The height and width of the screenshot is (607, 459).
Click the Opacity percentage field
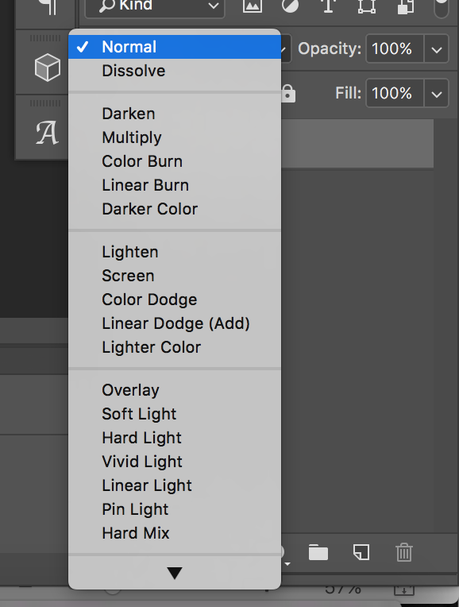pyautogui.click(x=395, y=49)
